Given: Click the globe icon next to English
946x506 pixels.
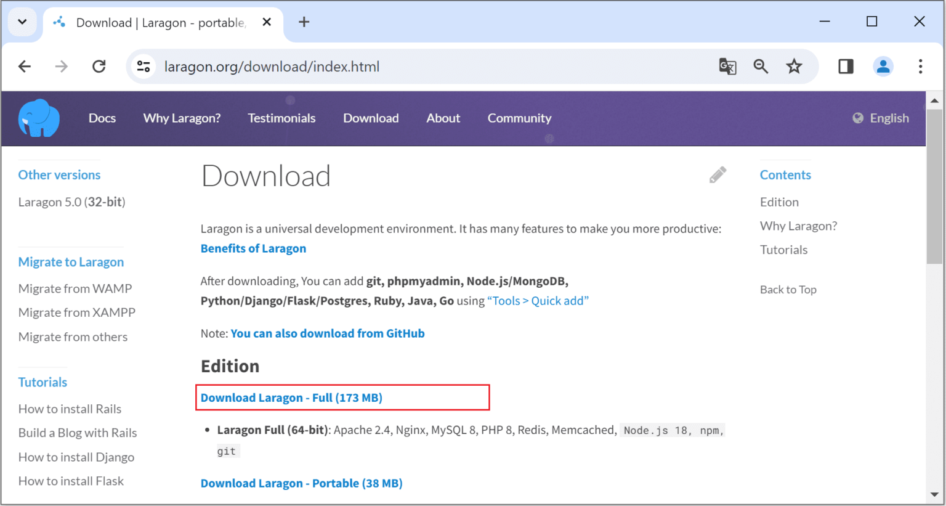Looking at the screenshot, I should point(858,118).
